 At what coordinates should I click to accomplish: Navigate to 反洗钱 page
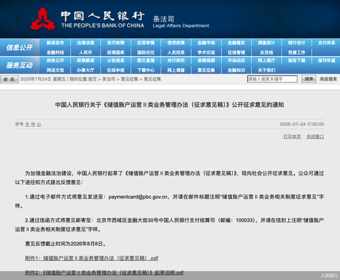pyautogui.click(x=267, y=52)
